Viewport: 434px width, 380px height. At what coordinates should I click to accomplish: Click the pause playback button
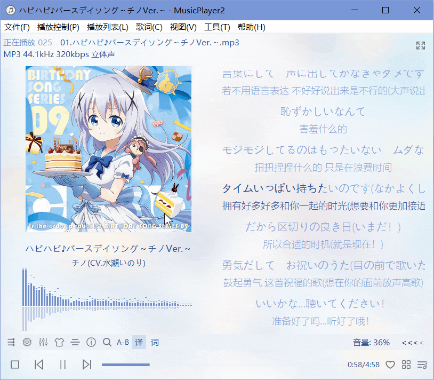coord(62,365)
